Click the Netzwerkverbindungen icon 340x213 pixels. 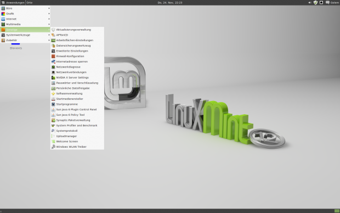pos(53,72)
